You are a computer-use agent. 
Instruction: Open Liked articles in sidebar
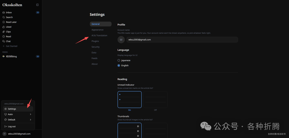click(x=21, y=27)
